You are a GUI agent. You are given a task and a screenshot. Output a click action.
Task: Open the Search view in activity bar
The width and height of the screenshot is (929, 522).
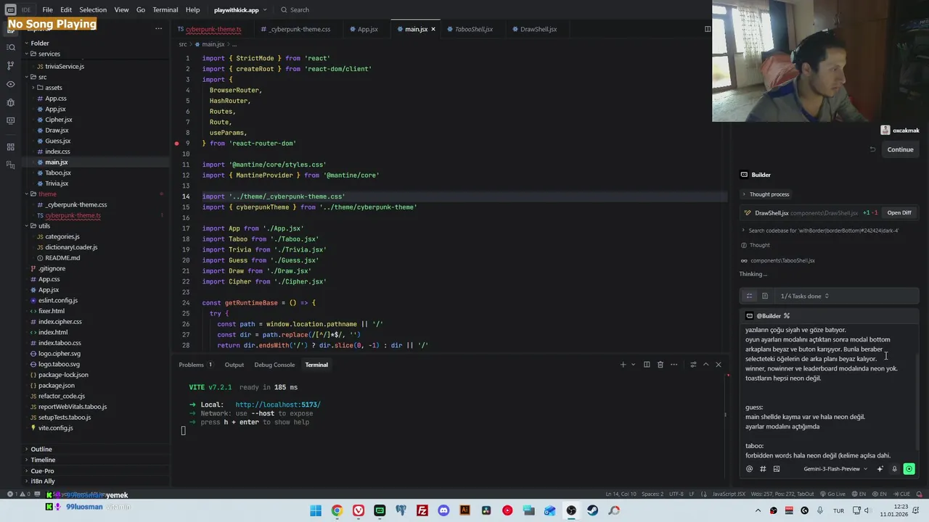(x=10, y=47)
